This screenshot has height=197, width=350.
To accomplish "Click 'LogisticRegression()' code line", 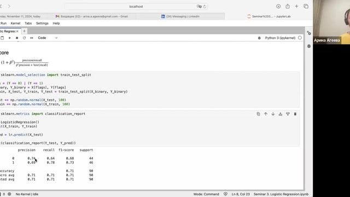I will pos(20,122).
